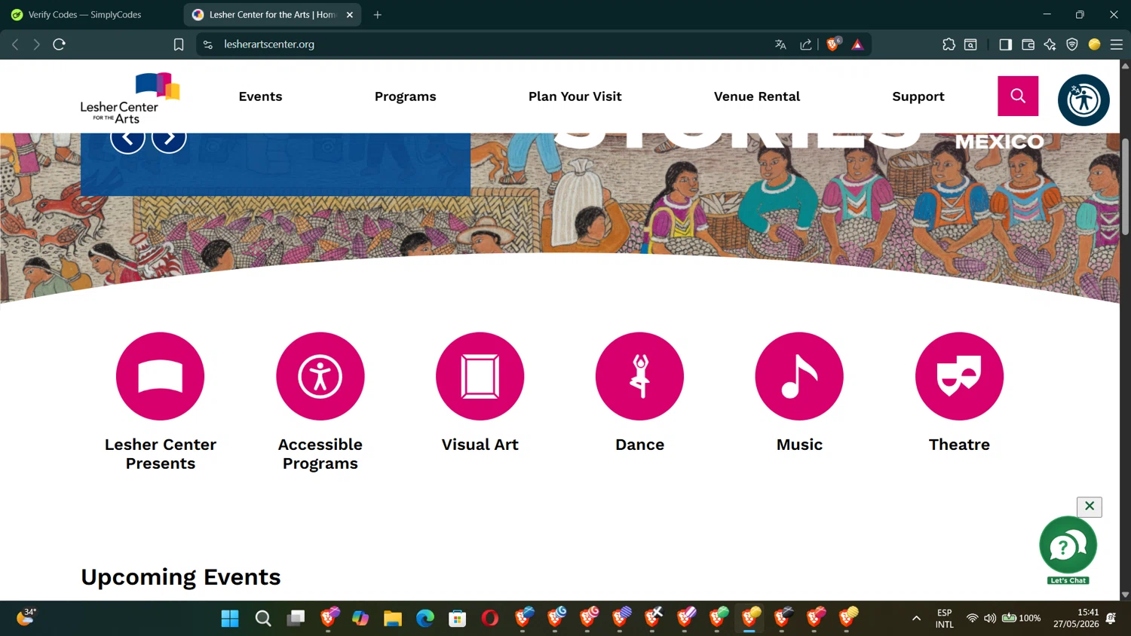This screenshot has height=636, width=1131.
Task: Choose the Dance category icon
Action: 639,376
